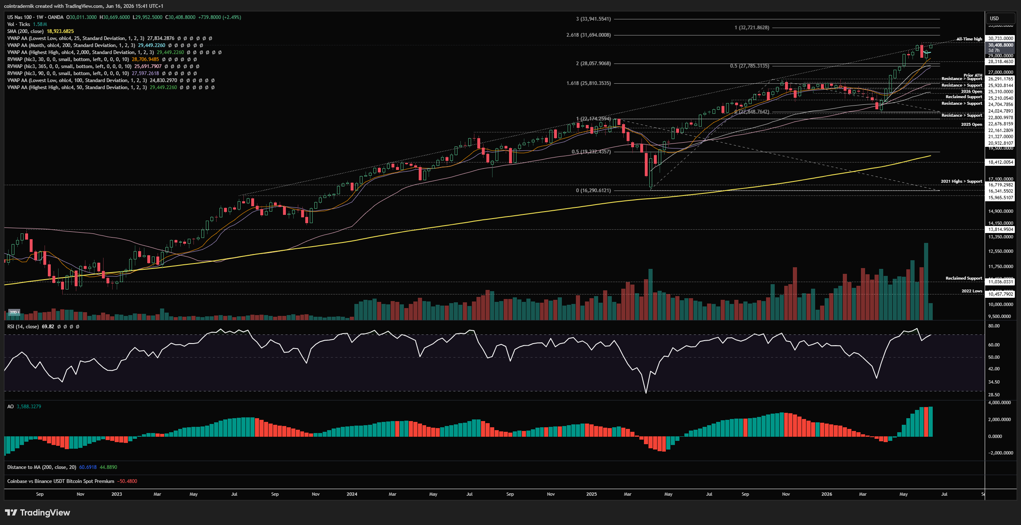Click the "2021 Highs > Support" label
Viewport: 1021px width, 525px height.
pyautogui.click(x=961, y=181)
